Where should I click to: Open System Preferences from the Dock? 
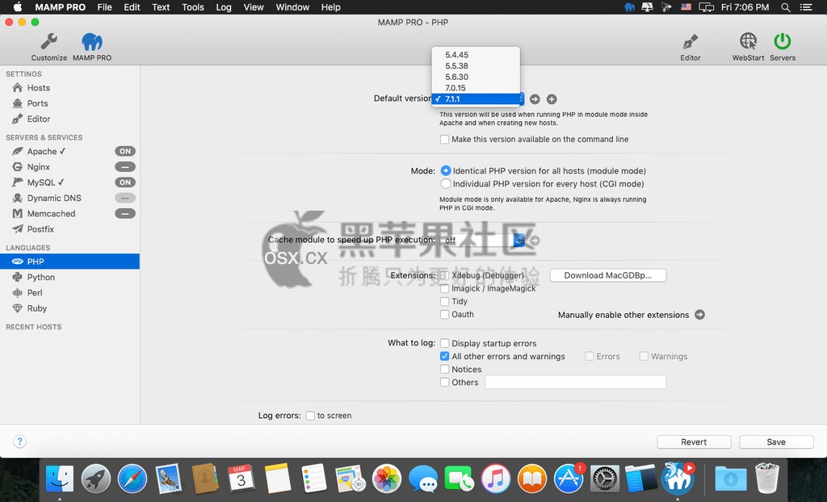pyautogui.click(x=604, y=479)
